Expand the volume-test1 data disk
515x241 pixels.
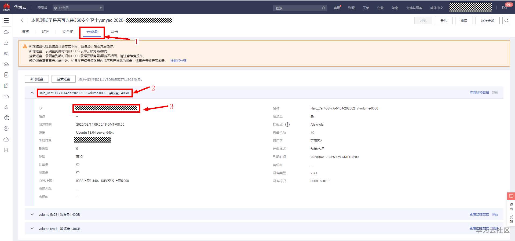32,229
